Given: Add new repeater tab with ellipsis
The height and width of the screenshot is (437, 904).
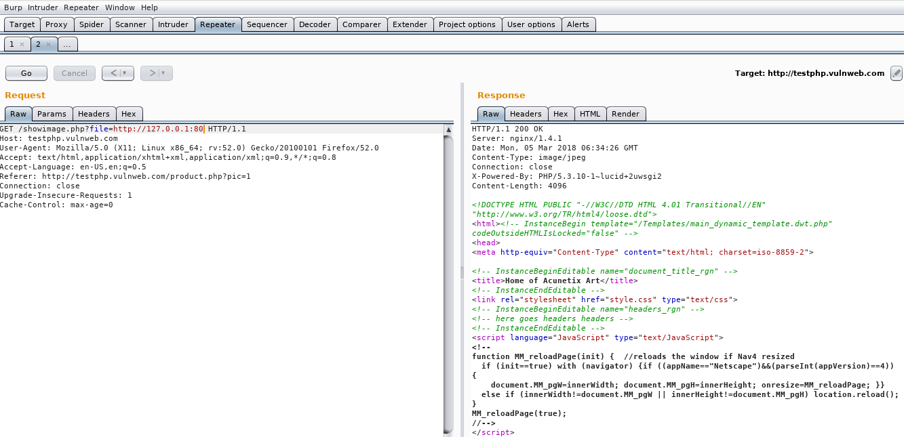Looking at the screenshot, I should tap(67, 44).
